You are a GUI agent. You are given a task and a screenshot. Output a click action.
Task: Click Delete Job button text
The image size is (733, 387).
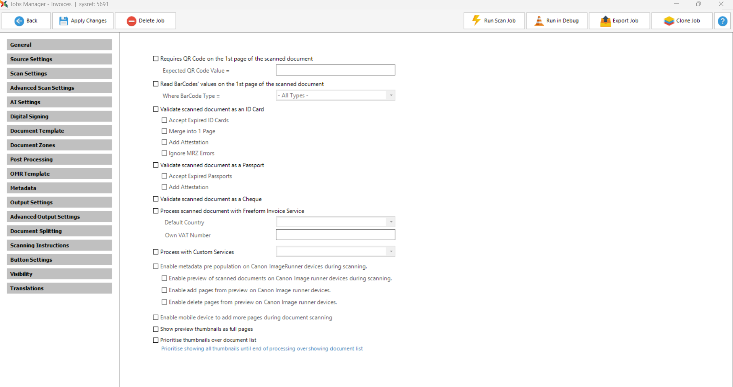[151, 21]
